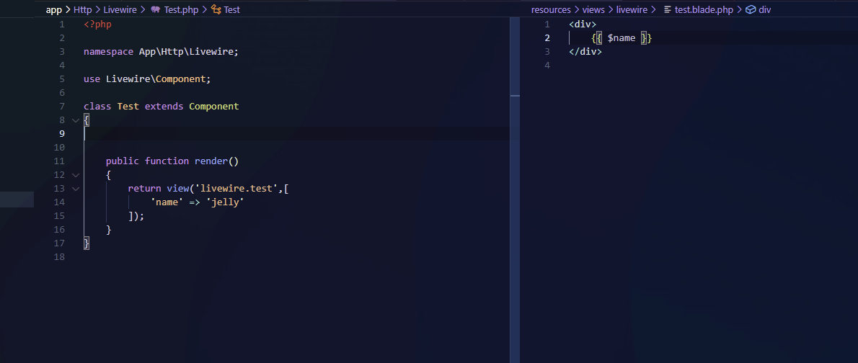
Task: Select the first 'Livewire' breadcrumb in Test.php path
Action: 121,10
